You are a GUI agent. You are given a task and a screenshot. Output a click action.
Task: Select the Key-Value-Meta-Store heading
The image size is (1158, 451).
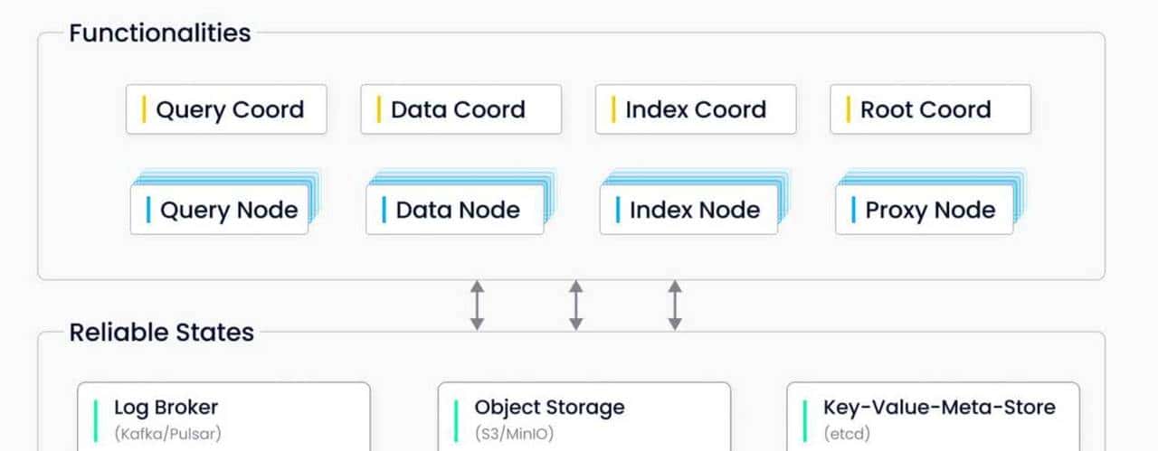[939, 408]
